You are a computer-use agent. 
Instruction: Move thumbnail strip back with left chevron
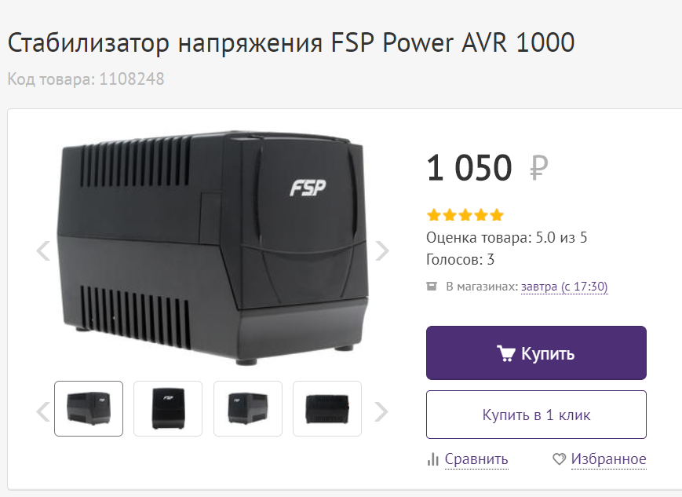[43, 411]
